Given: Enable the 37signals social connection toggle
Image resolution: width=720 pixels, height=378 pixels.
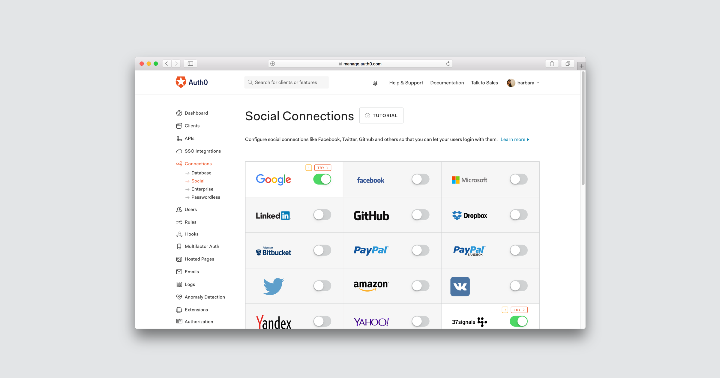Looking at the screenshot, I should point(518,321).
